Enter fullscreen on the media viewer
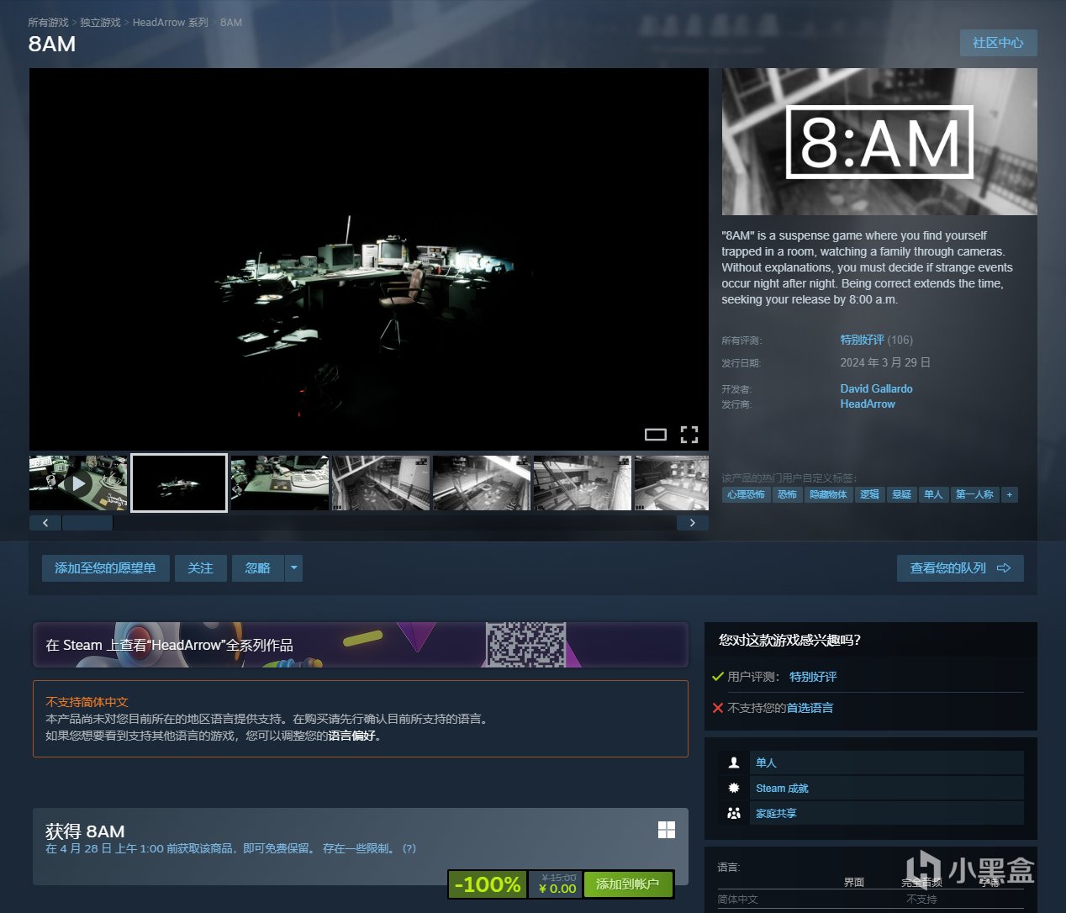This screenshot has height=913, width=1066. coord(689,435)
